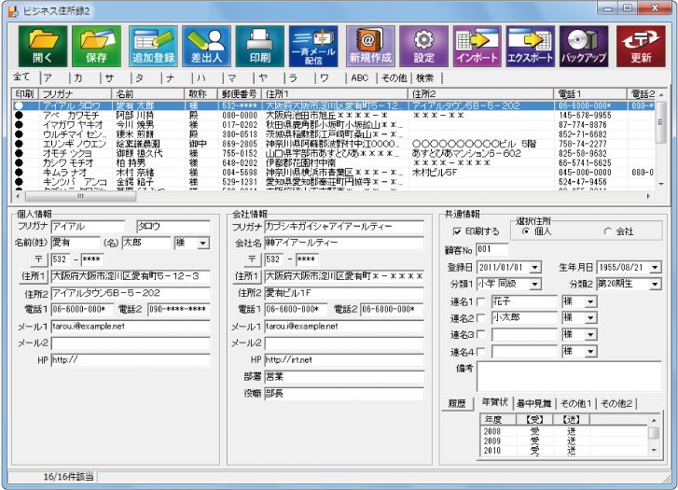Screen dimensions: 678x490
Task: Open 追加登録 to add a record
Action: coord(153,44)
